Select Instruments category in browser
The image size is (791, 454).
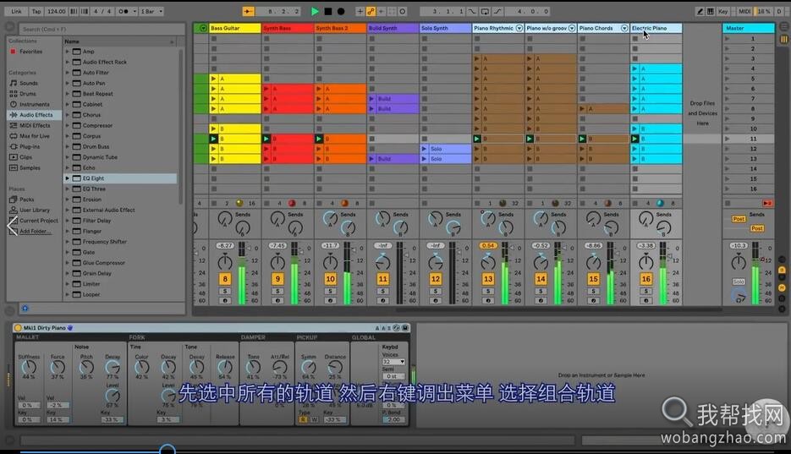tap(35, 104)
